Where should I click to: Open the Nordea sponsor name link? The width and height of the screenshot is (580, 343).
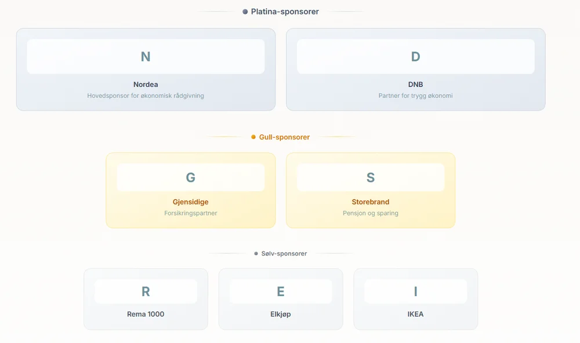pos(146,85)
